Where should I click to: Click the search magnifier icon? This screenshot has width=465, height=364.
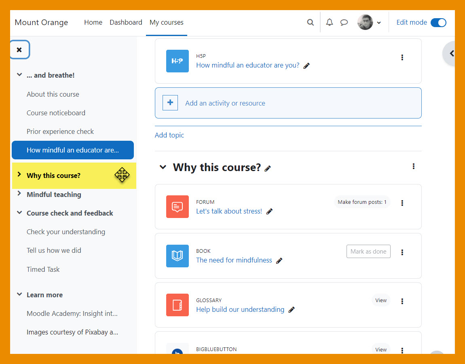[310, 23]
